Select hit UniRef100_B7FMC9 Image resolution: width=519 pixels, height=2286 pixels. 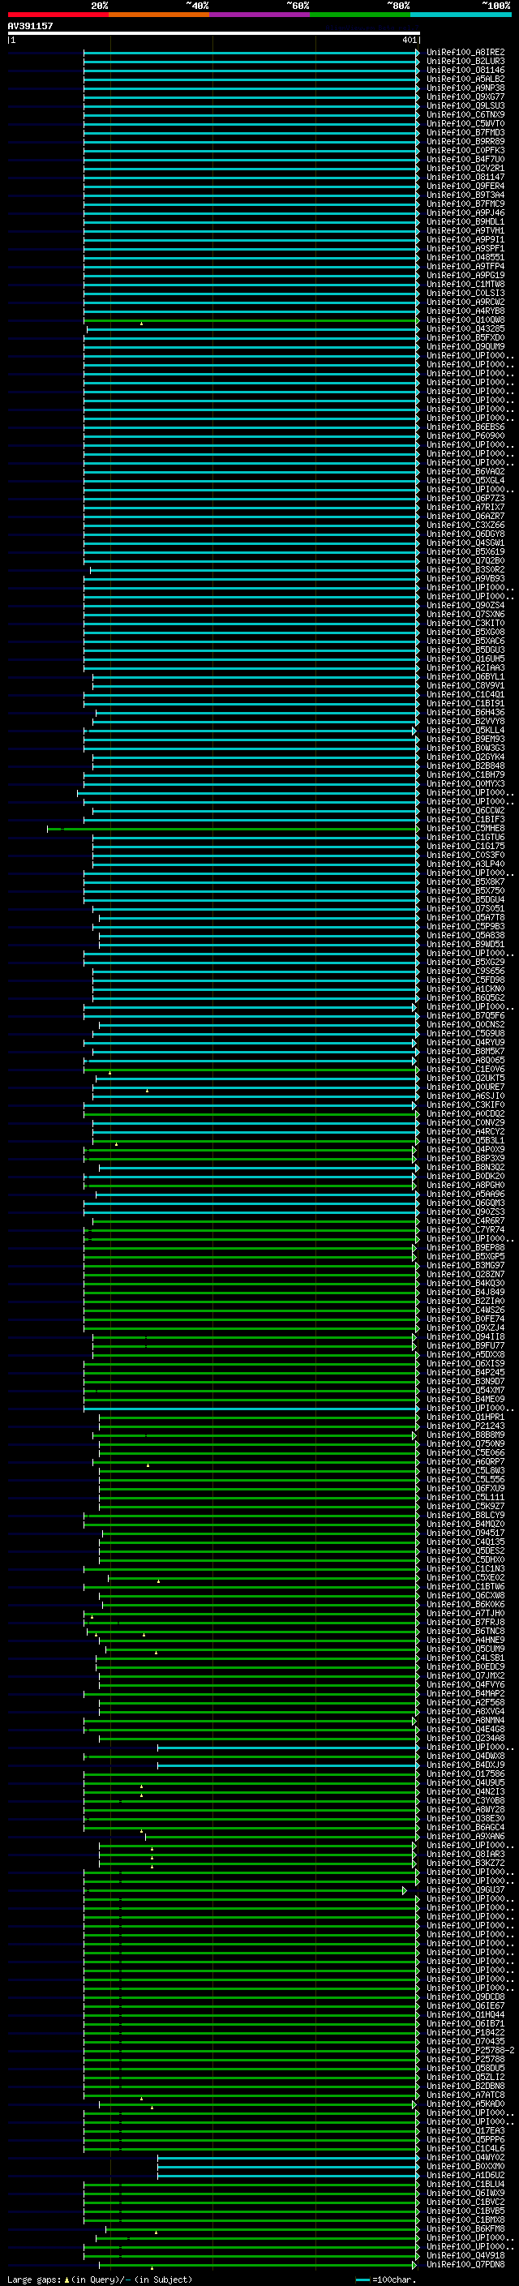tap(465, 204)
